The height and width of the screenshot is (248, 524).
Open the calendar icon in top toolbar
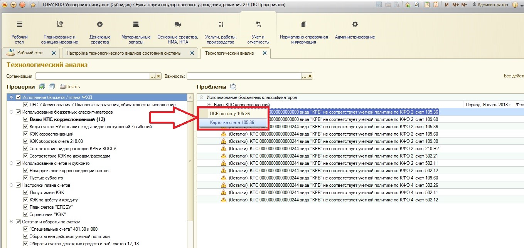pos(436,5)
